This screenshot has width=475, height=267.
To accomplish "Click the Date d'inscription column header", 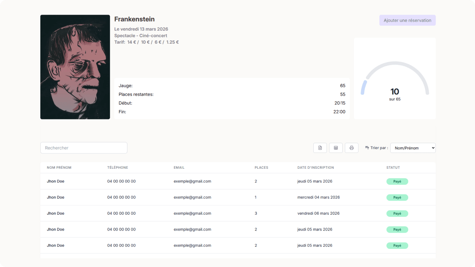I will coord(316,168).
